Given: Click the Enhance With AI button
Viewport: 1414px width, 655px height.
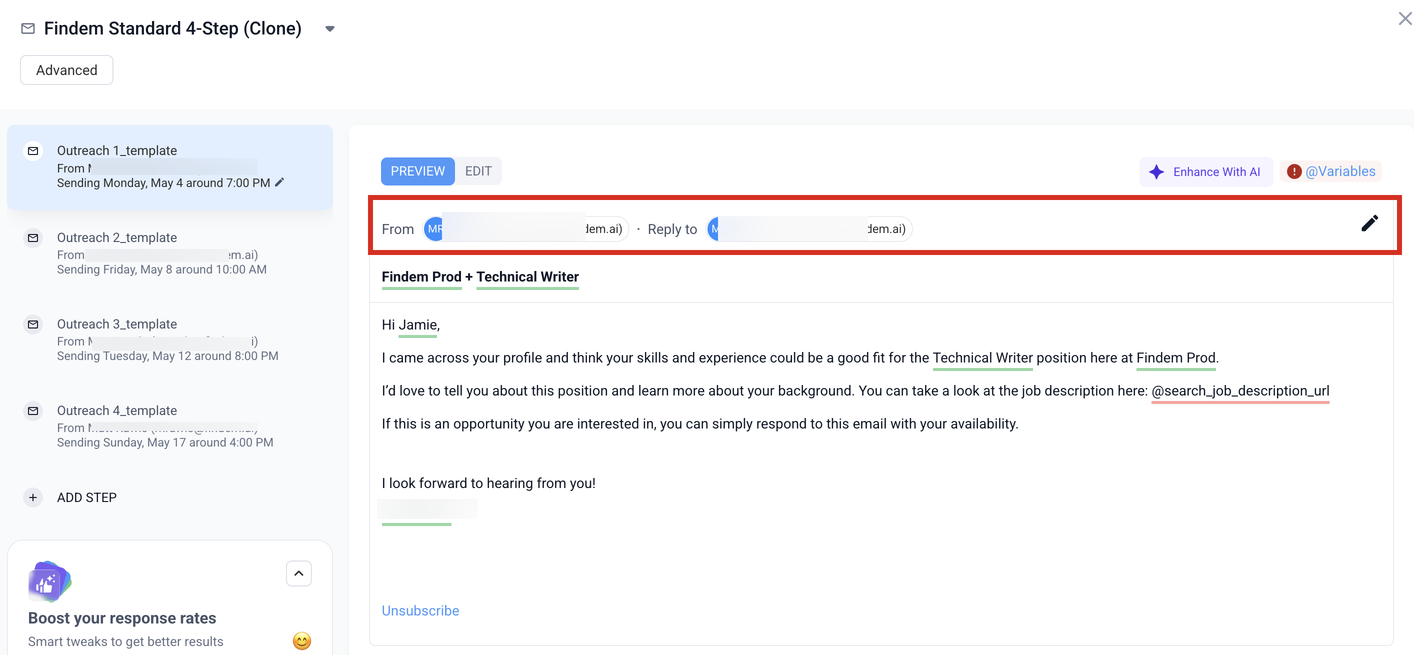Looking at the screenshot, I should tap(1206, 172).
